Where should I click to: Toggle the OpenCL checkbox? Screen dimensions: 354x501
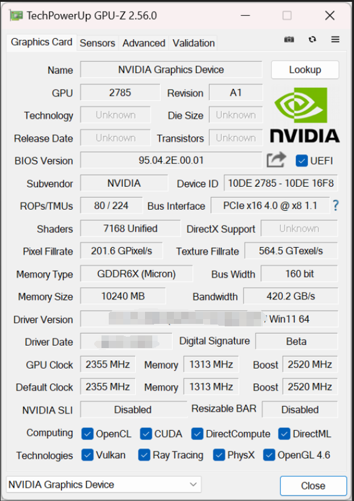pos(87,434)
